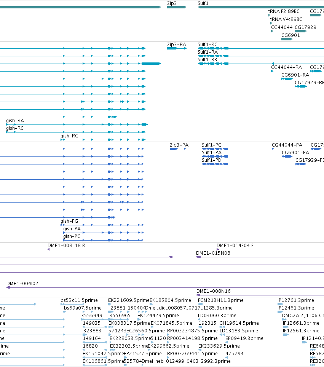This screenshot has width=324, height=367.
Task: Open the DME1-008L18.R clone label
Action: [67, 245]
